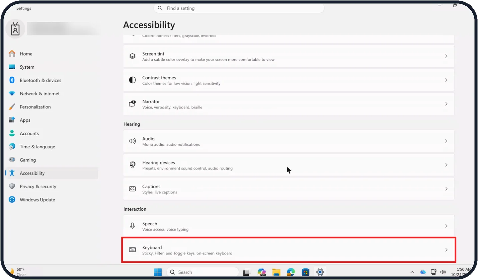Open Task View from the taskbar
478x280 pixels.
(246, 272)
